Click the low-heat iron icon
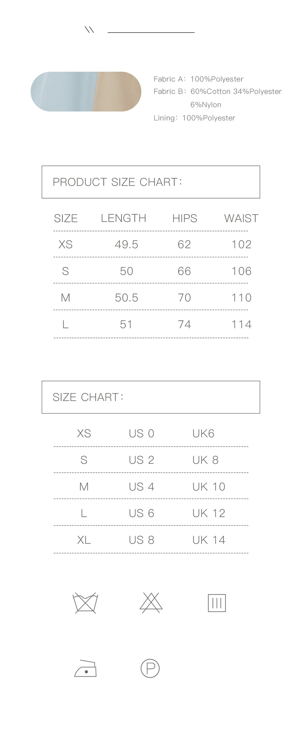The image size is (302, 730). [85, 668]
